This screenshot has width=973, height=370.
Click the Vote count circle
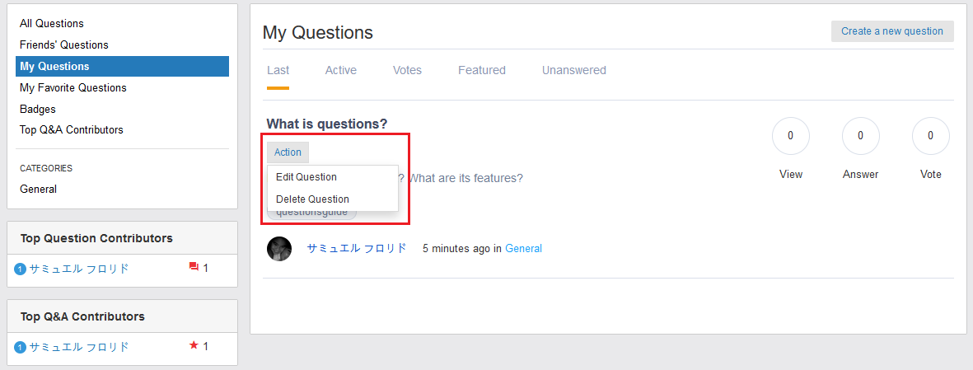tap(930, 136)
